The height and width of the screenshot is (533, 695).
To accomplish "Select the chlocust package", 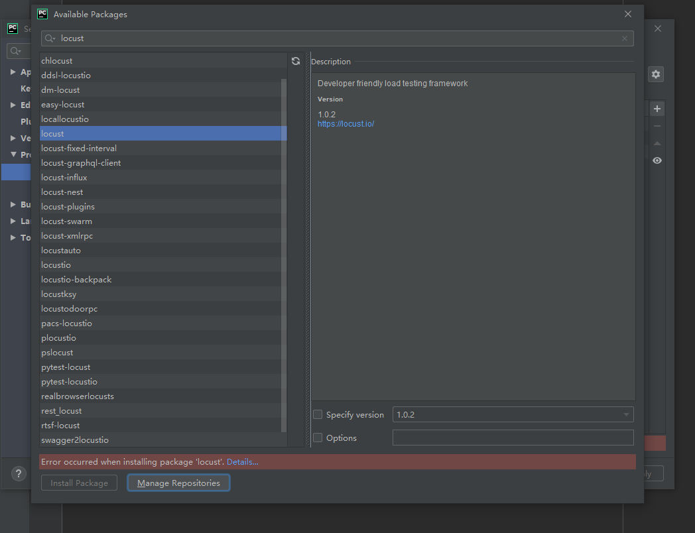I will pyautogui.click(x=163, y=61).
